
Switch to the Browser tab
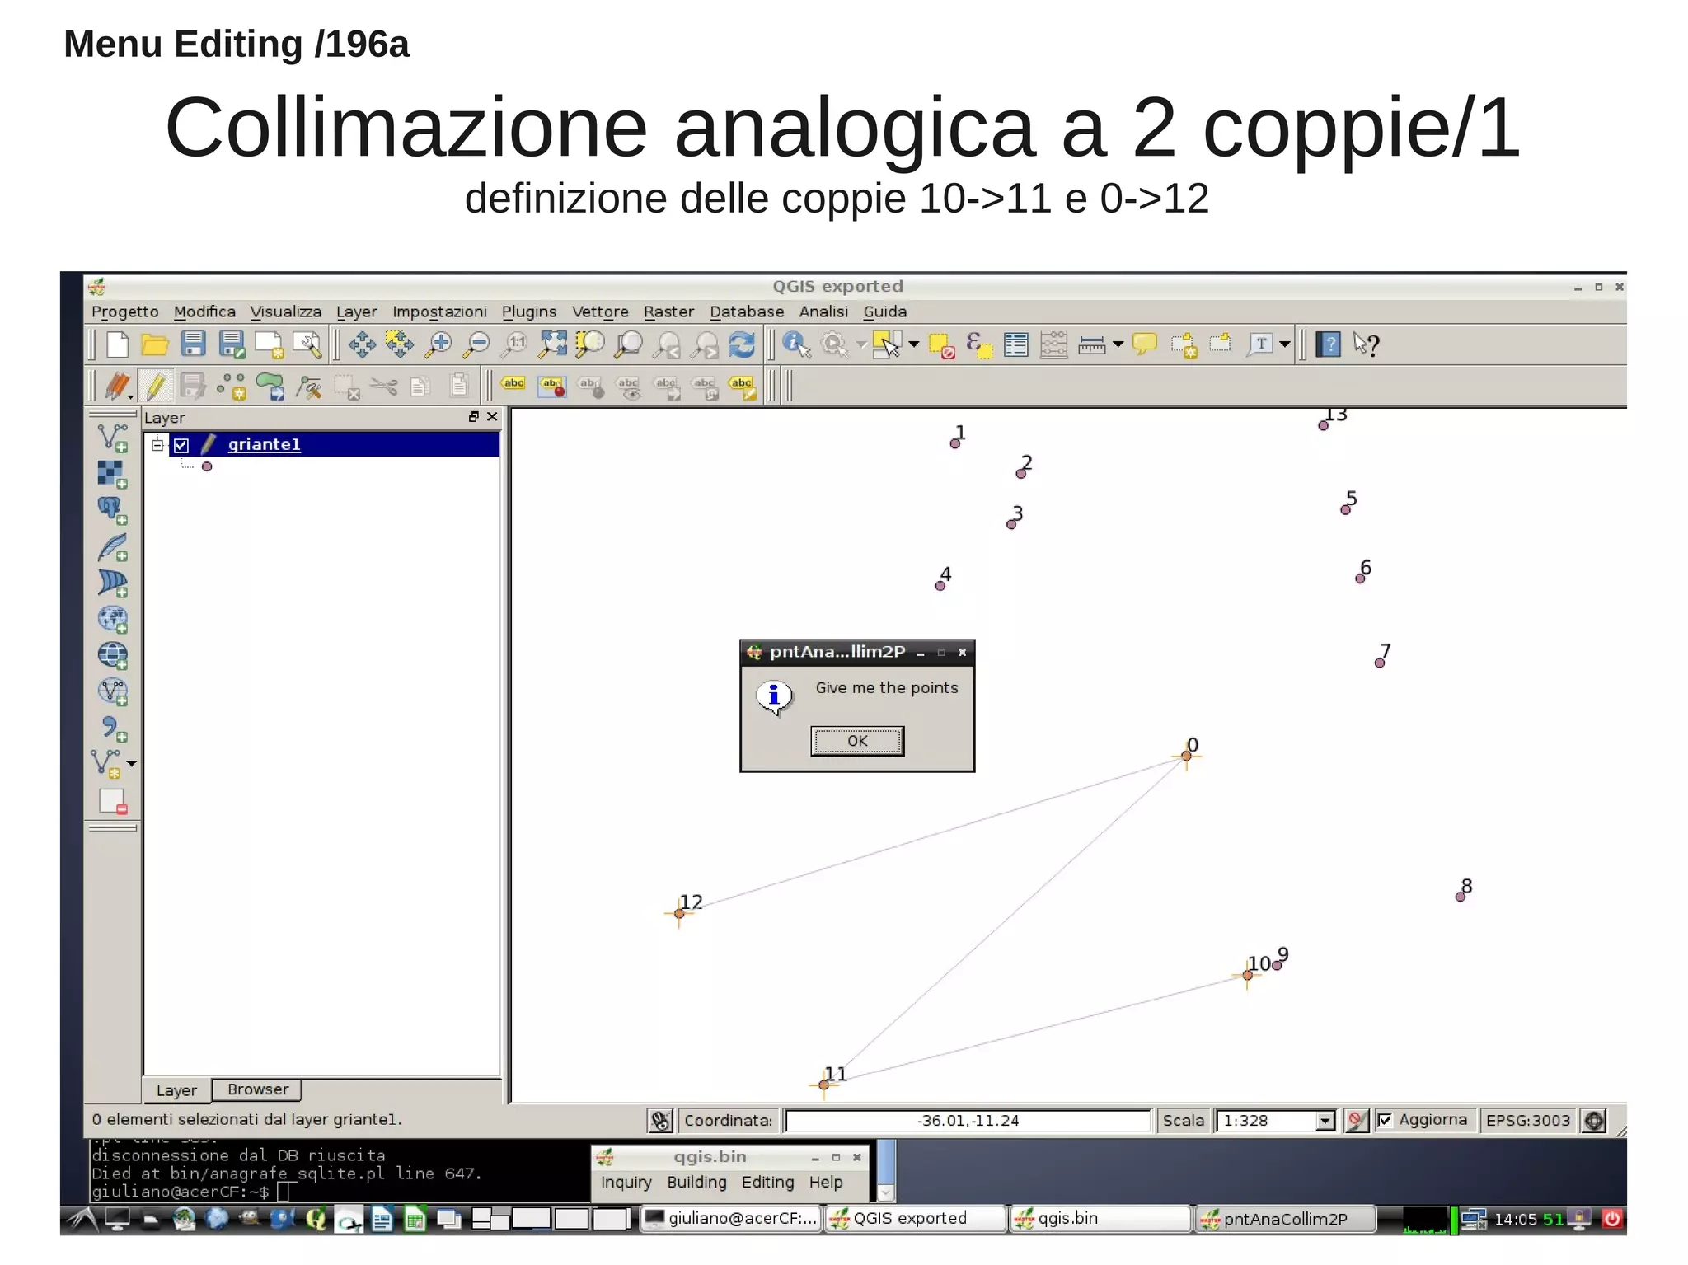[258, 1089]
